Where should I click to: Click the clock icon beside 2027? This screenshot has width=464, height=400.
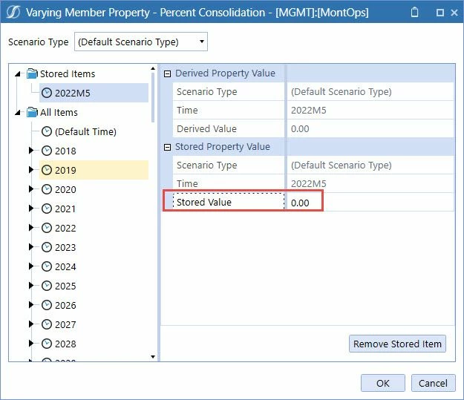pyautogui.click(x=47, y=324)
